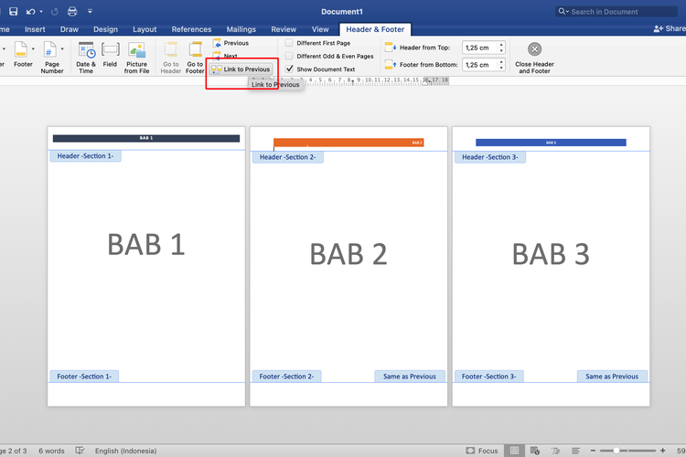The image size is (686, 457).
Task: Select the Header & Footer tab
Action: coord(375,29)
